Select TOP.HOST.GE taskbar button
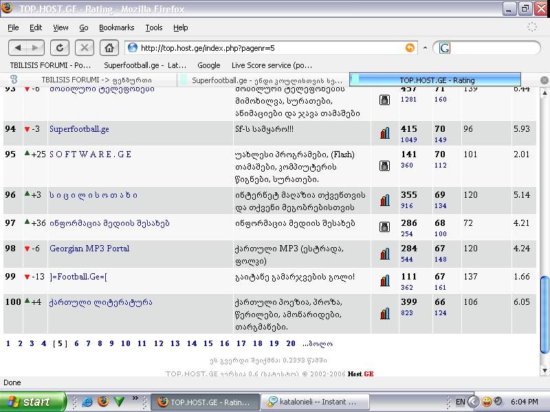This screenshot has width=550, height=412. [x=205, y=402]
